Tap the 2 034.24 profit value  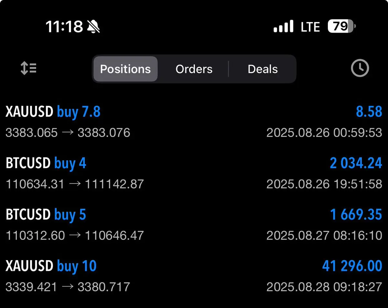pos(356,163)
